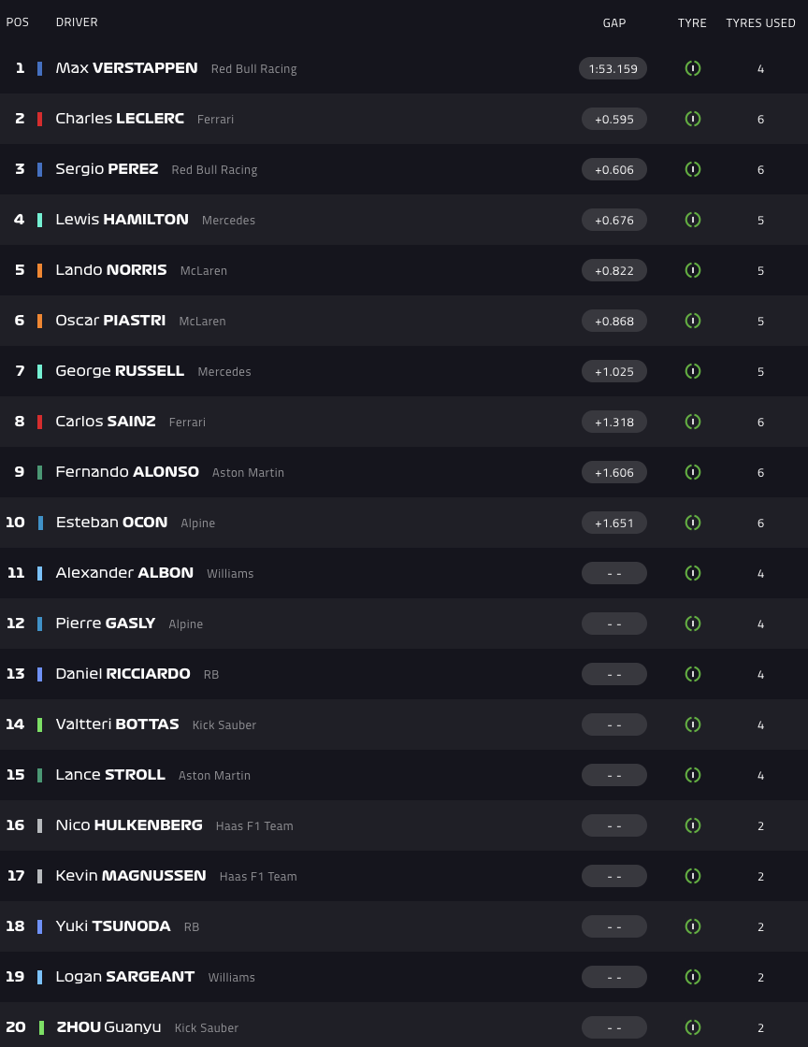Select the TYRES USED column header
The height and width of the screenshot is (1047, 808).
tap(760, 22)
